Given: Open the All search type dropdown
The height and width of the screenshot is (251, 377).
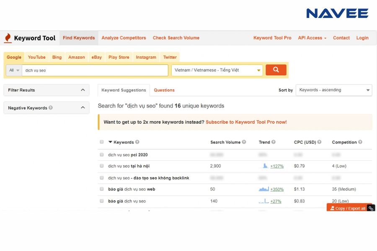Looking at the screenshot, I should pyautogui.click(x=14, y=70).
